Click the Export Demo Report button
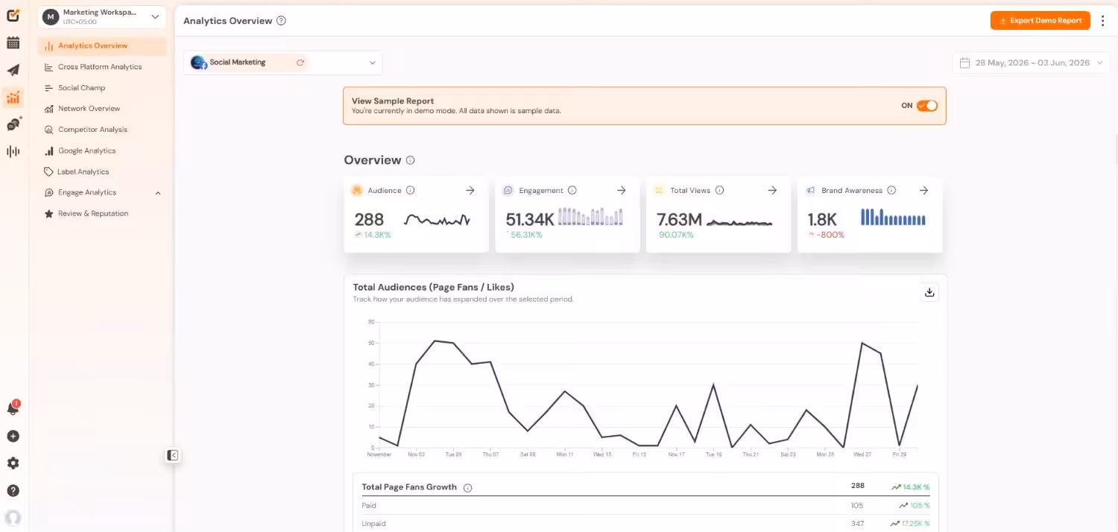Viewport: 1118px width, 532px height. pos(1040,21)
